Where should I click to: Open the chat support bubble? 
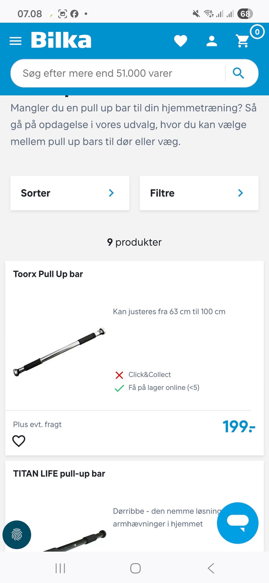click(238, 523)
